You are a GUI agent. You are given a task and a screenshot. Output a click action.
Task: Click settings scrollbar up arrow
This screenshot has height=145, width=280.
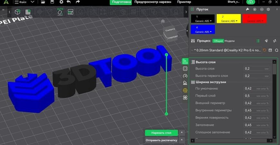point(275,62)
